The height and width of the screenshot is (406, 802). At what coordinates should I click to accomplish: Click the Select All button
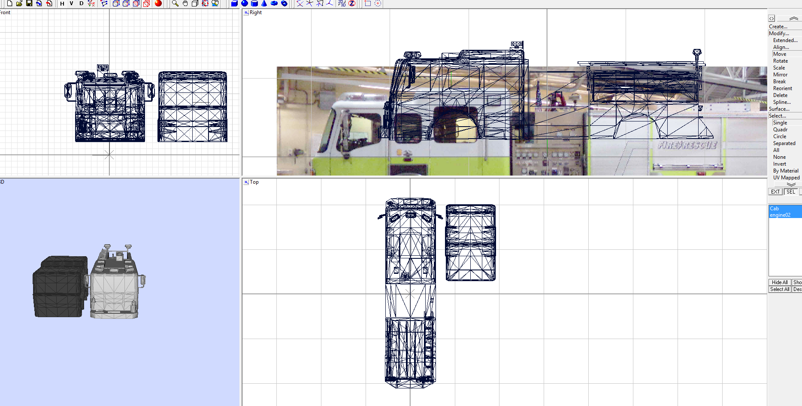(779, 289)
